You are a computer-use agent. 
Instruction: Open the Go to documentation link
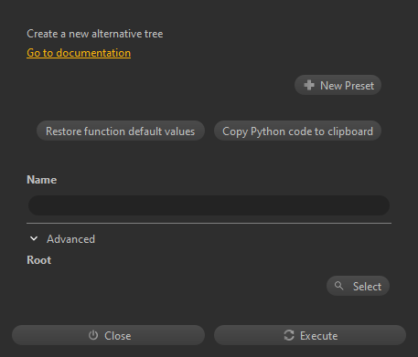point(79,53)
